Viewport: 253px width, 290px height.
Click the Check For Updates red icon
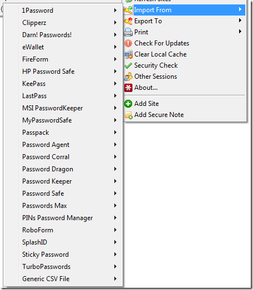pos(128,43)
